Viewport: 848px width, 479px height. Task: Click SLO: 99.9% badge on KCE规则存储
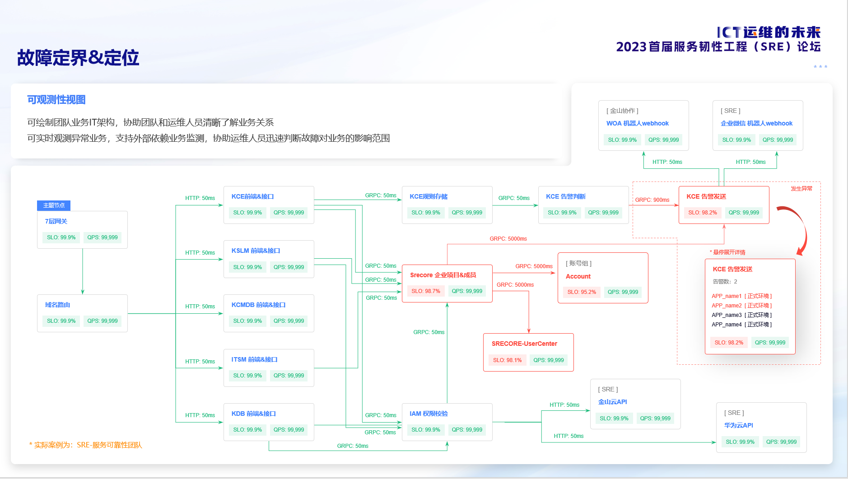pos(426,213)
